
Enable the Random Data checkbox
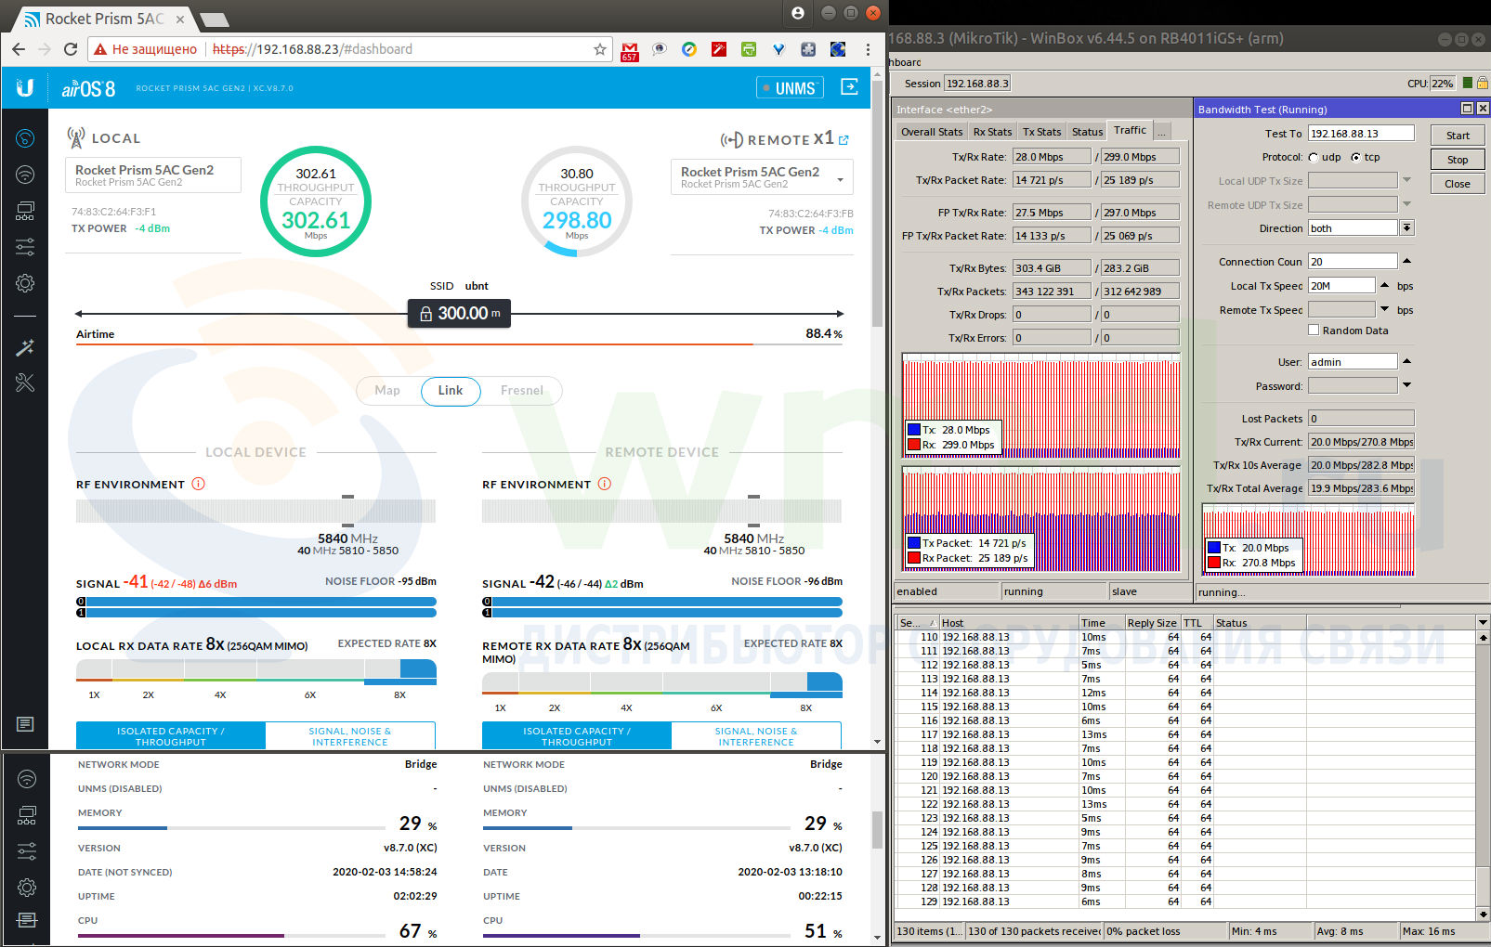coord(1314,330)
